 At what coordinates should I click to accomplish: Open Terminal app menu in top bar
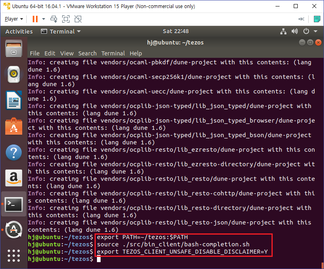(61, 32)
